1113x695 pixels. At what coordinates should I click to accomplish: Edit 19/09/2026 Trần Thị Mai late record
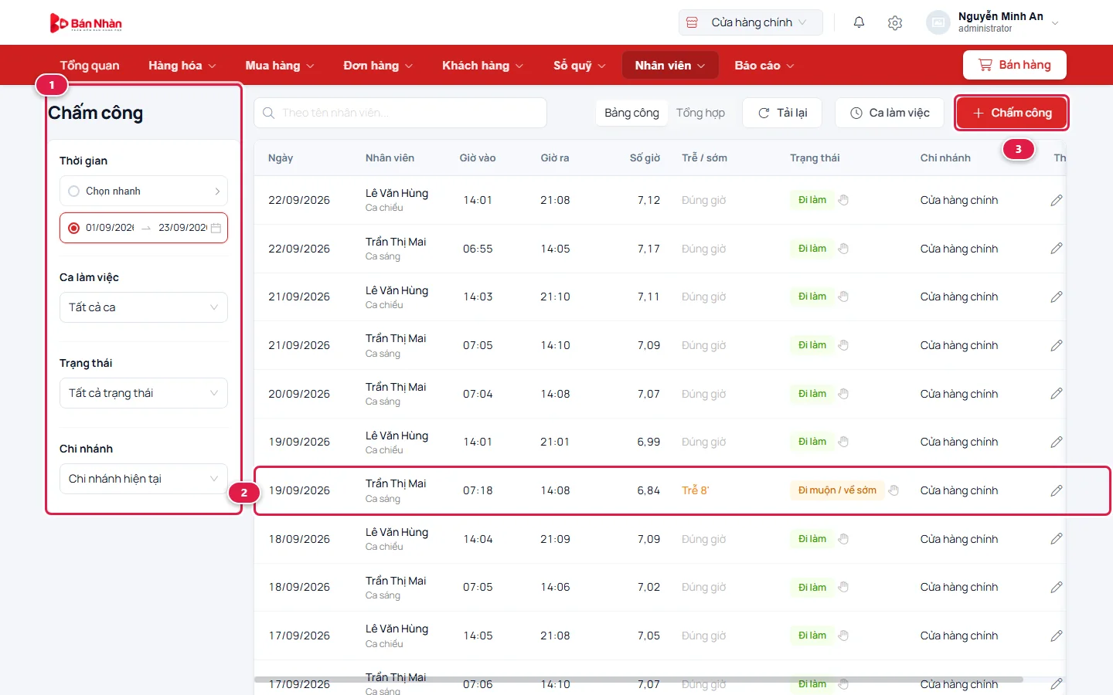coord(1057,490)
